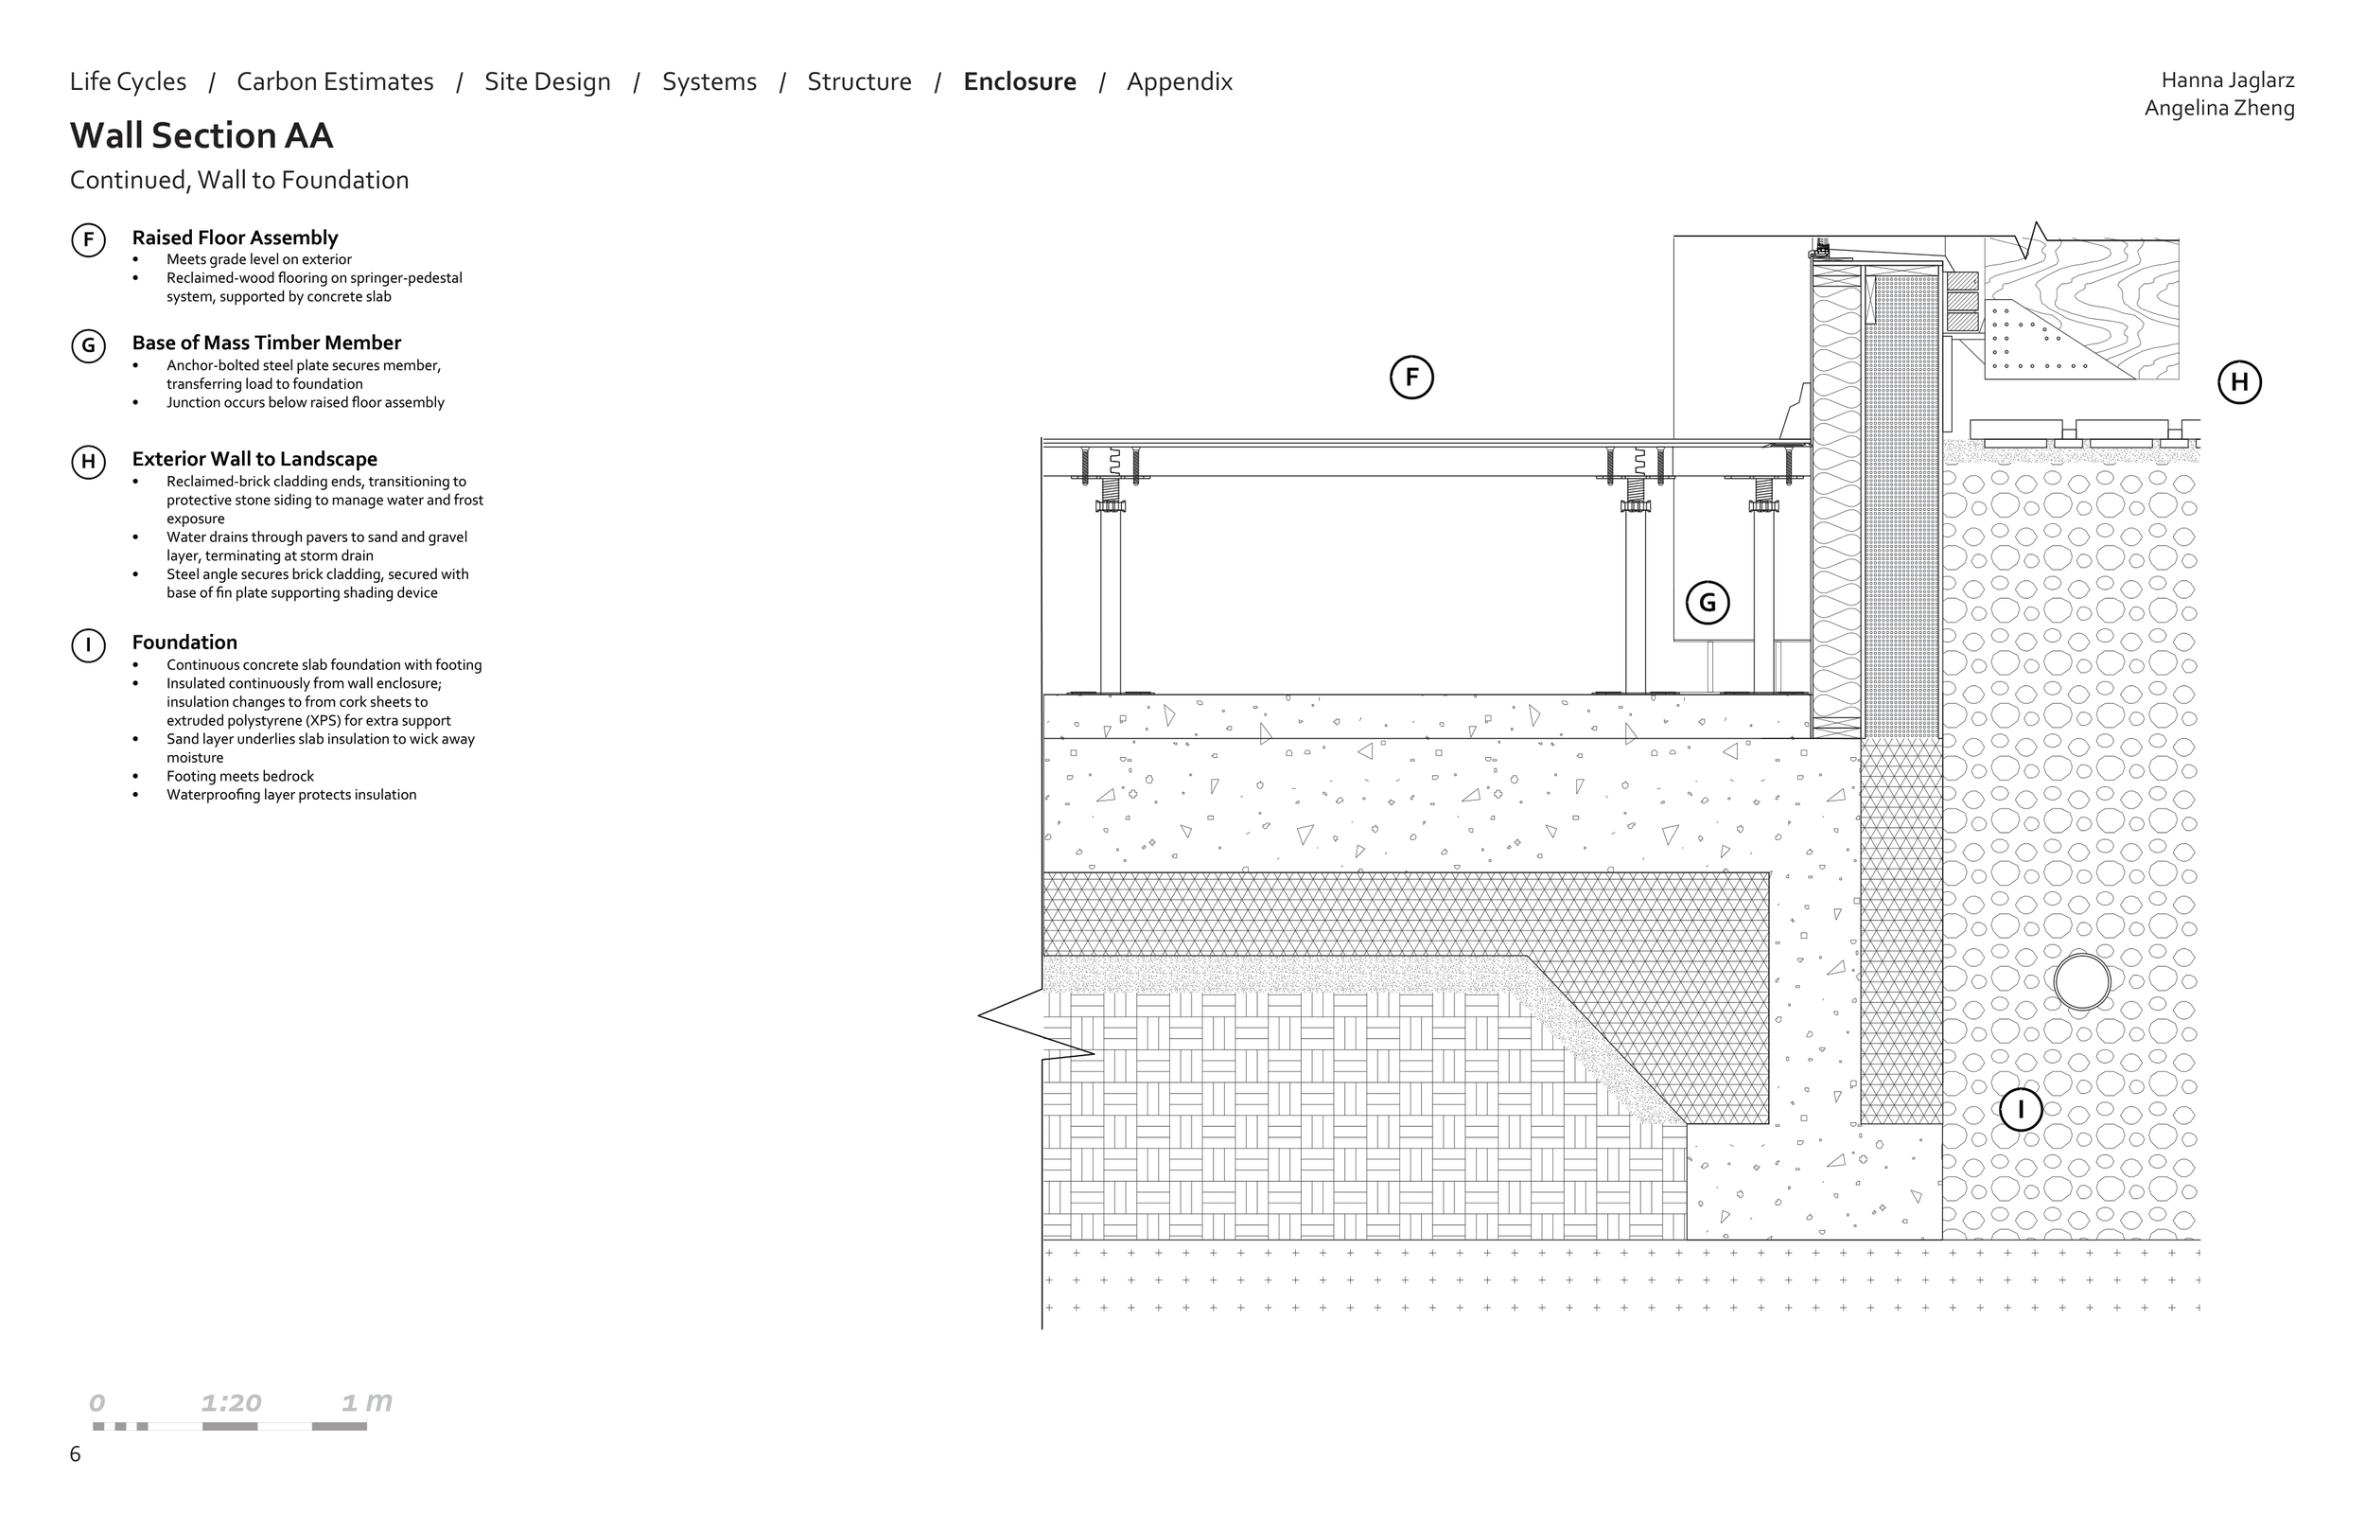Screen dimensions: 2365x1531
Task: Open the Appendix section
Action: click(1180, 81)
